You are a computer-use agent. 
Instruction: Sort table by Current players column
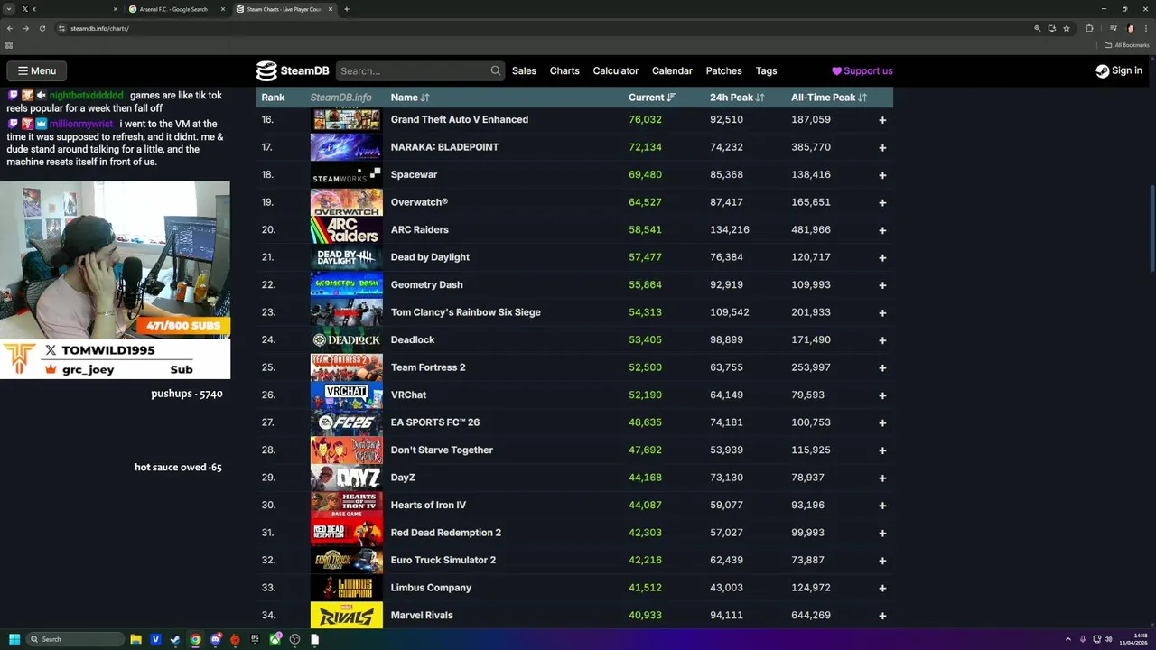[x=652, y=97]
